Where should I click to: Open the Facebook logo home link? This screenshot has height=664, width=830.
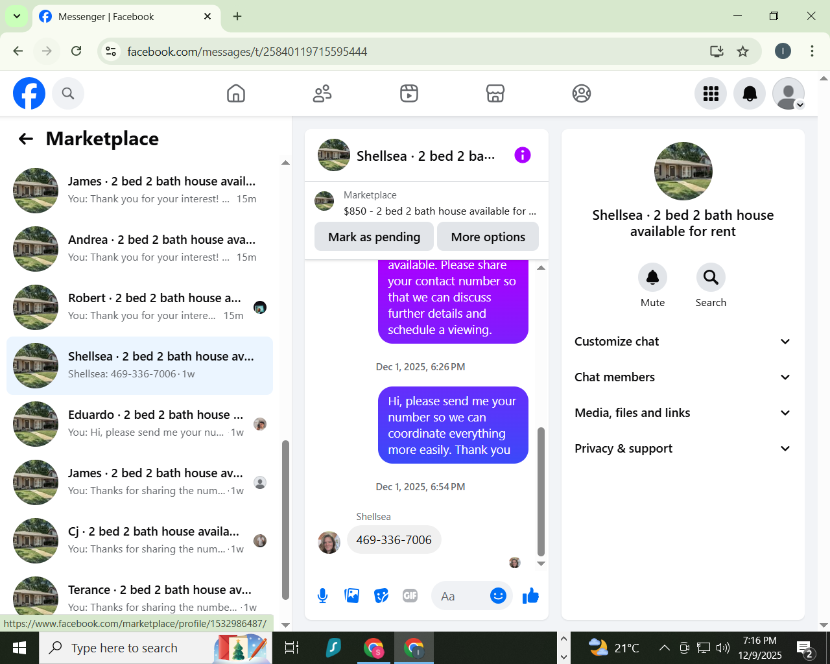click(29, 93)
